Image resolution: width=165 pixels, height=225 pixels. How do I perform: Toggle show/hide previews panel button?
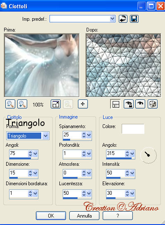[x=115, y=104]
